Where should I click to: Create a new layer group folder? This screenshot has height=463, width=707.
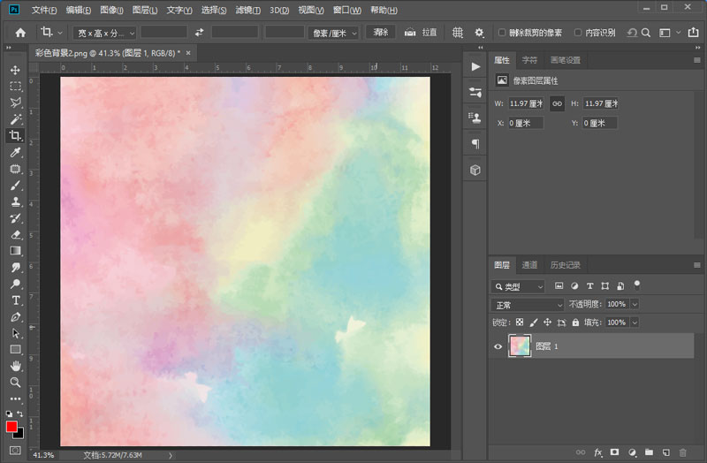pos(649,452)
